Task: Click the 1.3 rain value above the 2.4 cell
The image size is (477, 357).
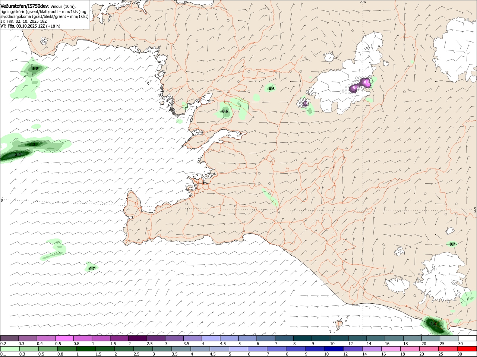Action: pyautogui.click(x=33, y=145)
